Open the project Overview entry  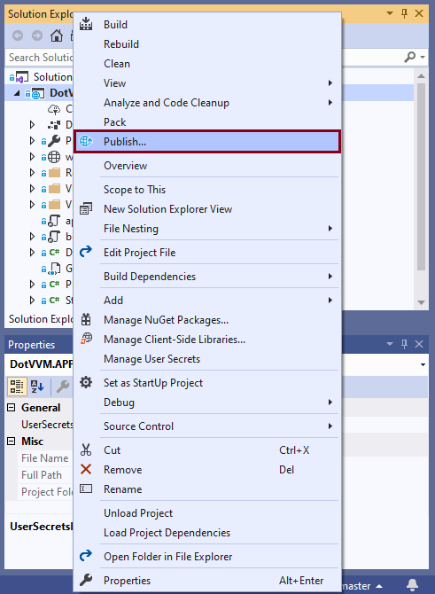tap(207, 166)
